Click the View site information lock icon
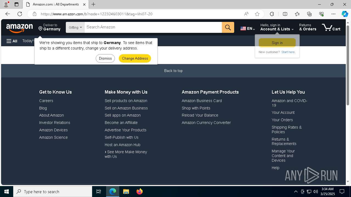The image size is (351, 197). point(35,14)
